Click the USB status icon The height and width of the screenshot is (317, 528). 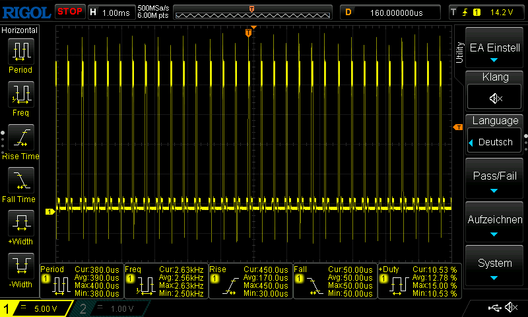click(x=494, y=308)
